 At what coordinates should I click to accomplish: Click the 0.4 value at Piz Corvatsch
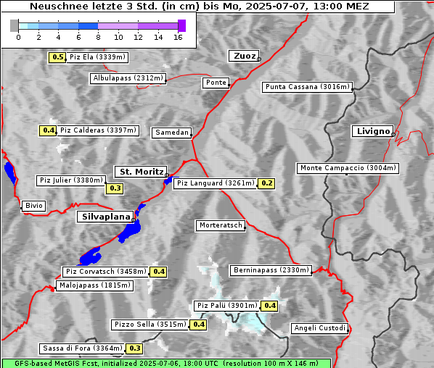pyautogui.click(x=158, y=272)
